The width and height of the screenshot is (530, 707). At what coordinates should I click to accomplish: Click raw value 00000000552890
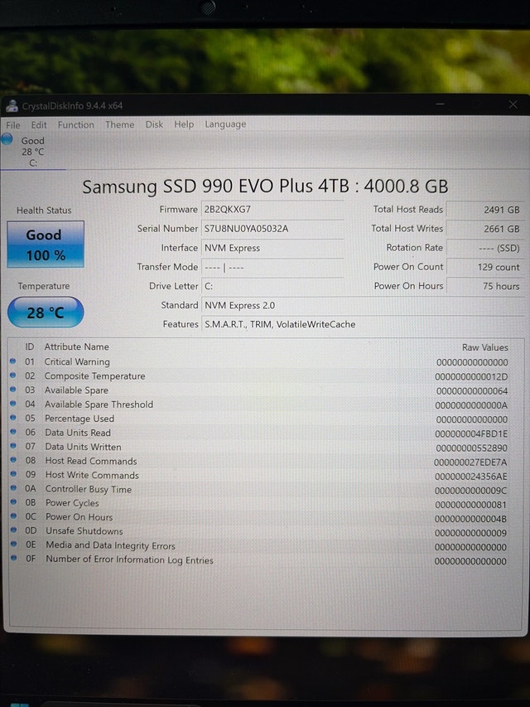[471, 448]
